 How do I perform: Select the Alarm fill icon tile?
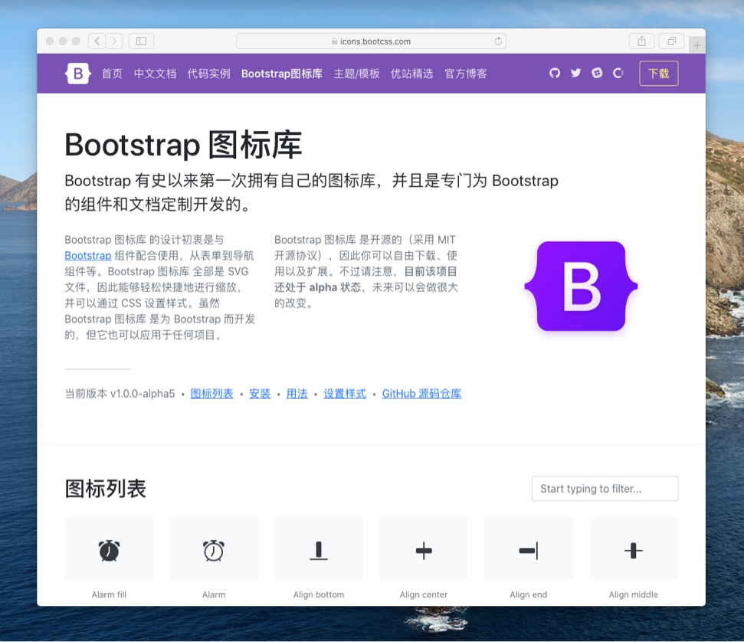point(109,549)
